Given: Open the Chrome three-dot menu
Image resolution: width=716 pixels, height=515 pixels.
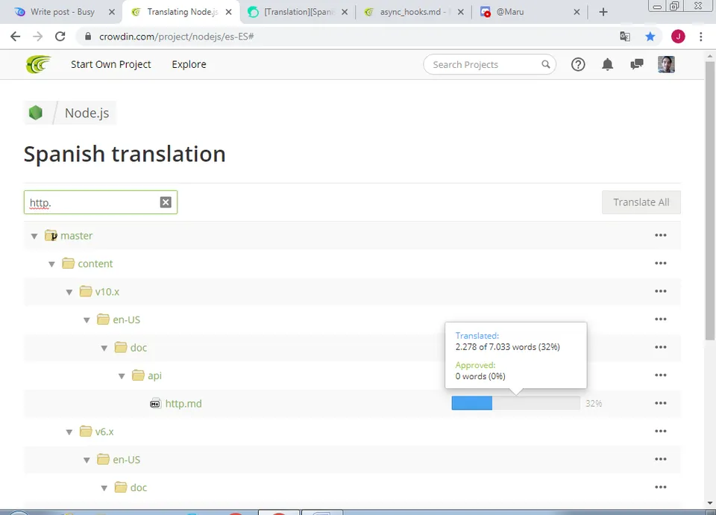Looking at the screenshot, I should [701, 37].
